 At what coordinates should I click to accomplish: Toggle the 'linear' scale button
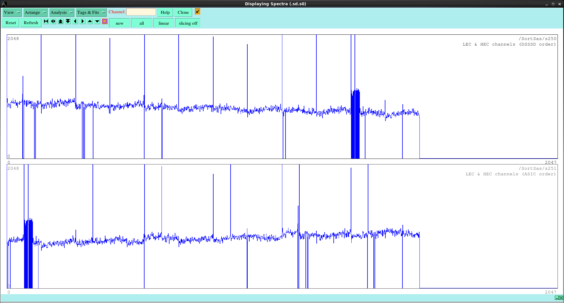pos(164,23)
